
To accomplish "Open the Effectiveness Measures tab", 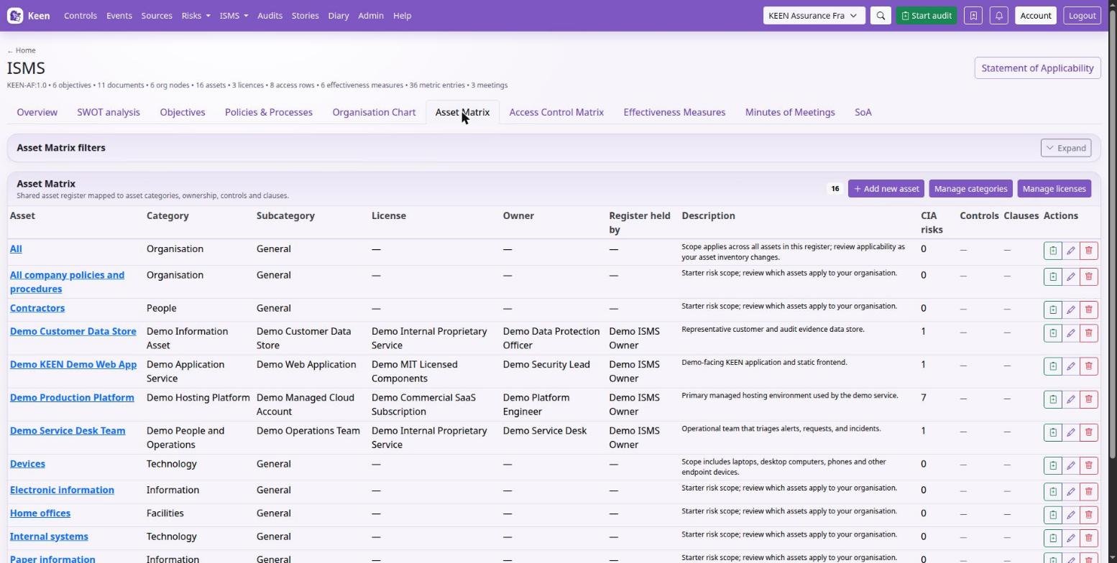I will tap(674, 112).
